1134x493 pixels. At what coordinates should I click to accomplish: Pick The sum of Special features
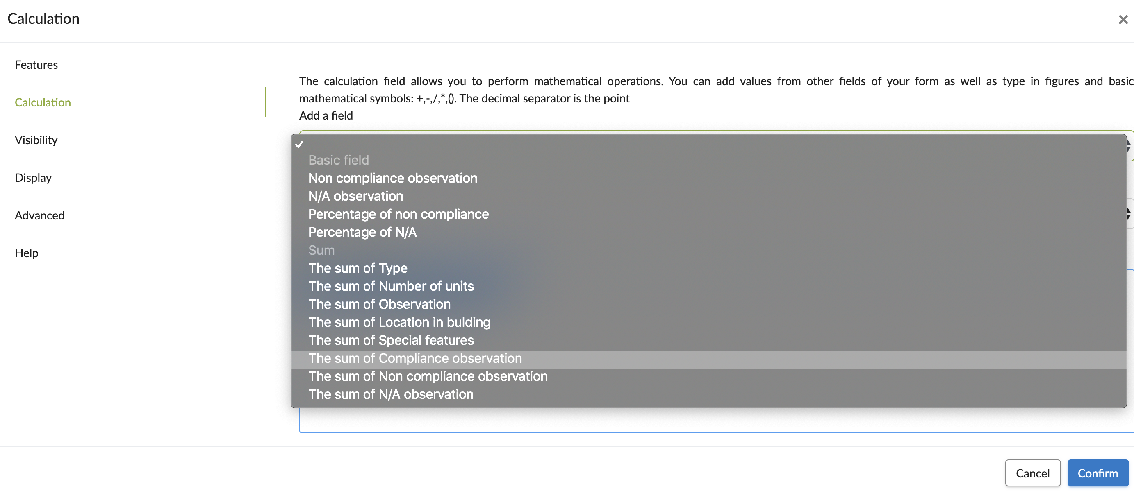(390, 340)
